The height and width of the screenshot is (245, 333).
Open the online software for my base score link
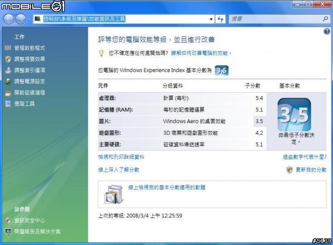166,187
